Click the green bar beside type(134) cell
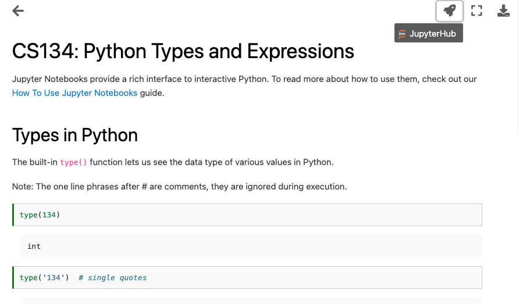This screenshot has width=520, height=304. coord(13,215)
